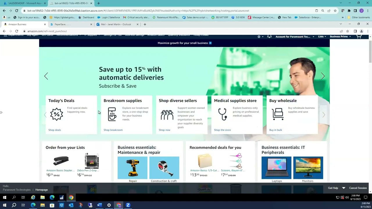Click the Shop now link

click(x=164, y=130)
